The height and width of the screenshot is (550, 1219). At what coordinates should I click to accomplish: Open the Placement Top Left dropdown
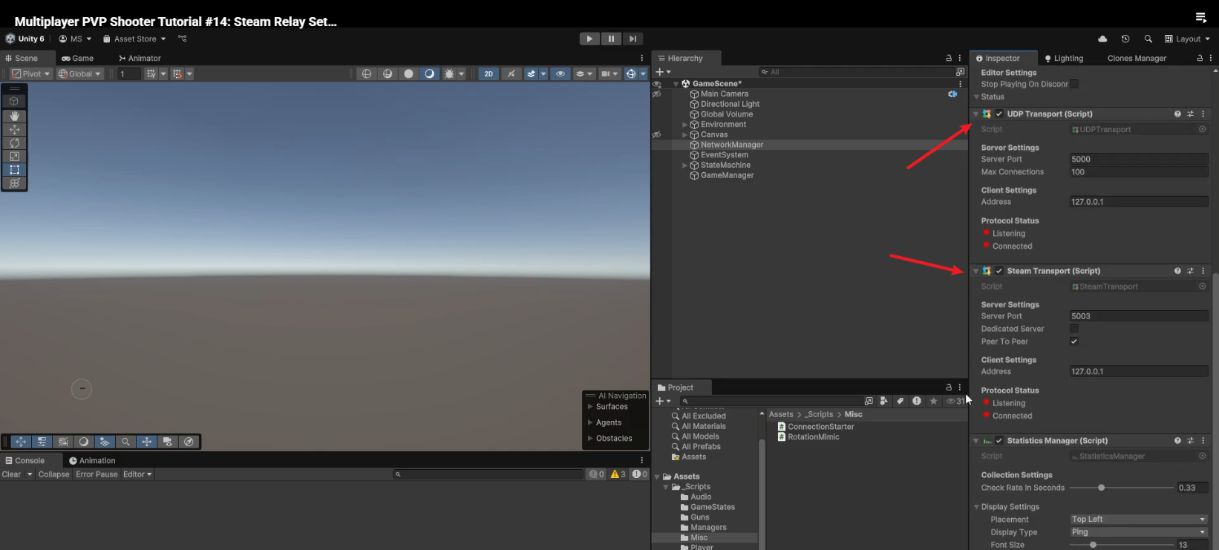click(1138, 520)
